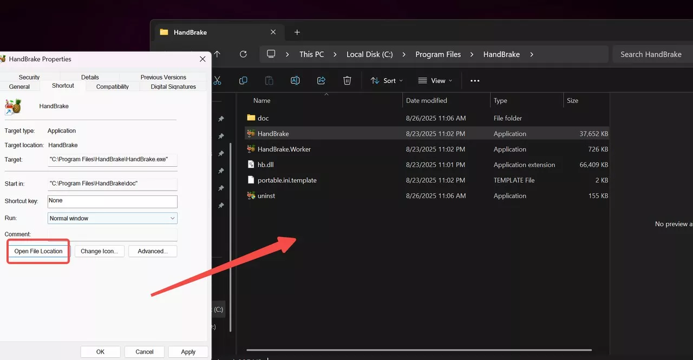Click the Share icon in Explorer toolbar
This screenshot has height=360, width=693.
(321, 80)
